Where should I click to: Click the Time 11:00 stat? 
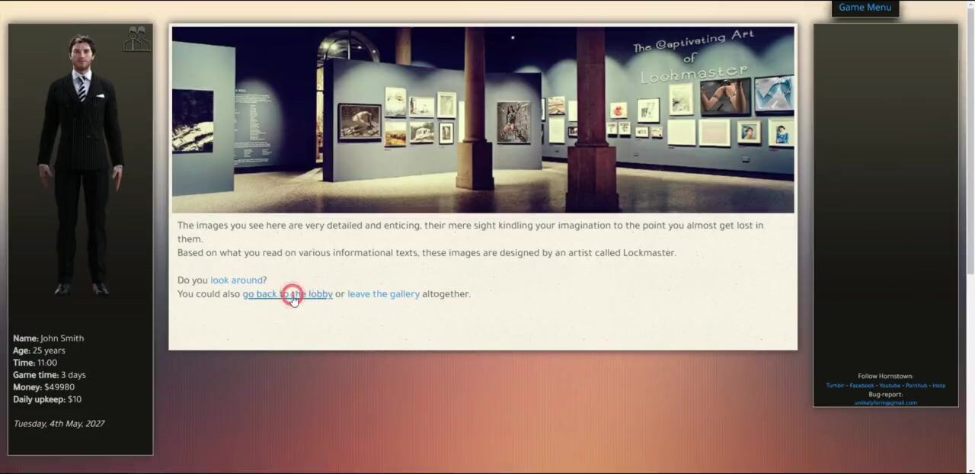(35, 363)
